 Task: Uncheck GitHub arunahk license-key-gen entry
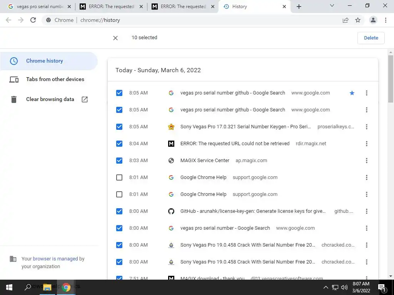click(119, 211)
